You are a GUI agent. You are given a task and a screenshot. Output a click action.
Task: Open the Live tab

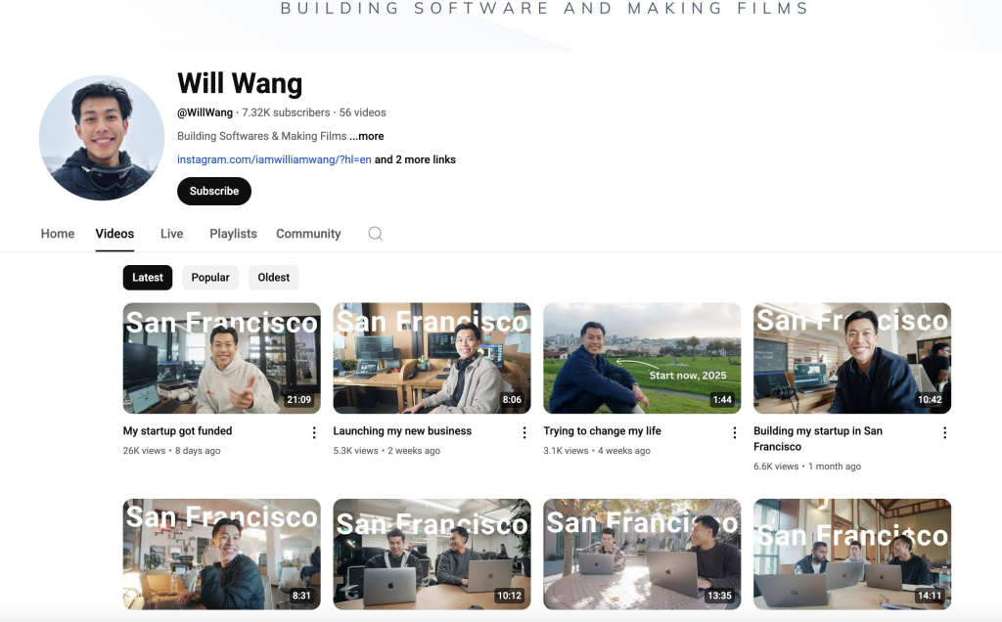[x=171, y=234]
